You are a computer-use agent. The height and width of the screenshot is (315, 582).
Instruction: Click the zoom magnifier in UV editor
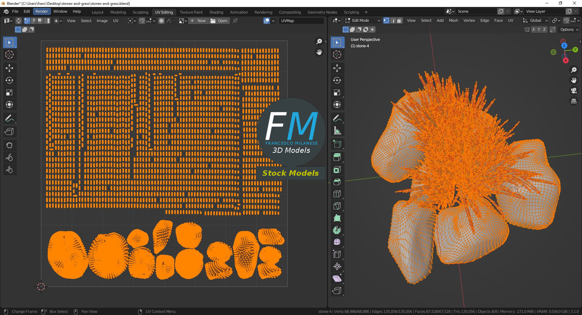pyautogui.click(x=319, y=41)
